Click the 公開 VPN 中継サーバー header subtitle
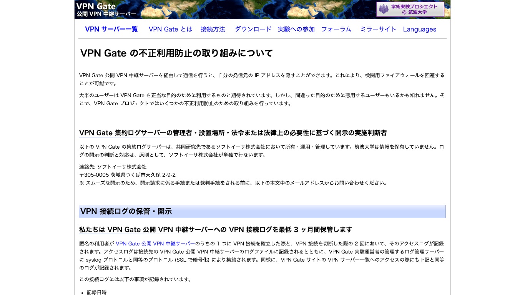 [106, 14]
